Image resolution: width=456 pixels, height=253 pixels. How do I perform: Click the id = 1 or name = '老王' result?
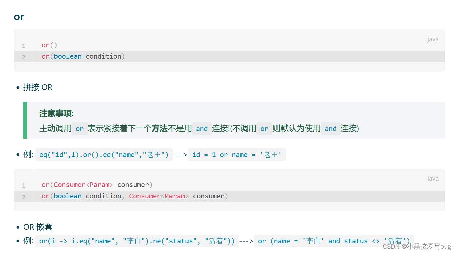click(x=237, y=155)
